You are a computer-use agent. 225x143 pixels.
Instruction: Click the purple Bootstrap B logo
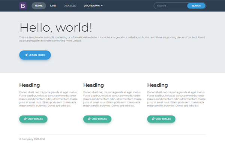click(23, 6)
